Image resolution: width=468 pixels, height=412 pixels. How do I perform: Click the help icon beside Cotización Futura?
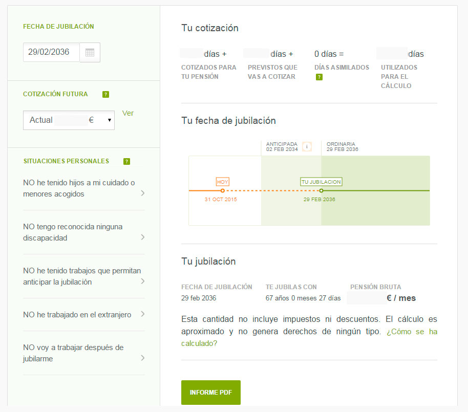[106, 94]
